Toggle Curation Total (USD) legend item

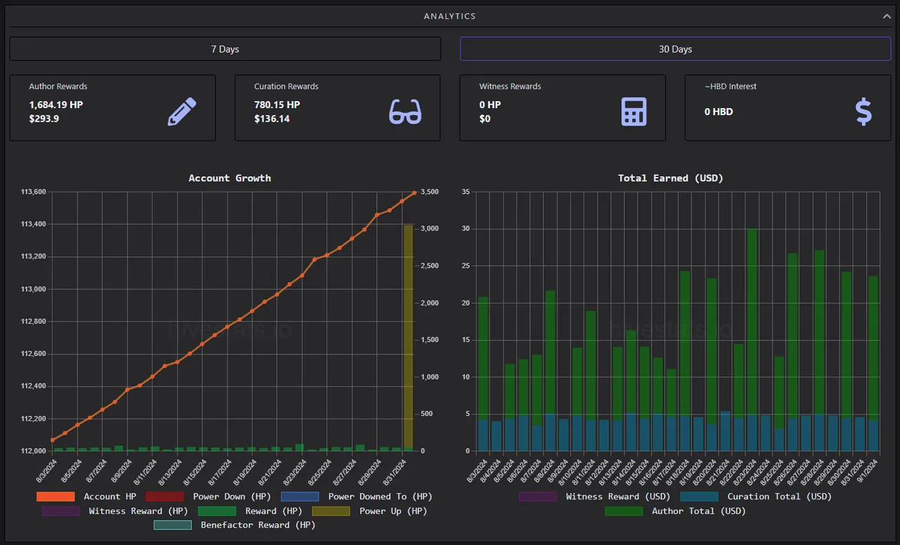(x=756, y=497)
